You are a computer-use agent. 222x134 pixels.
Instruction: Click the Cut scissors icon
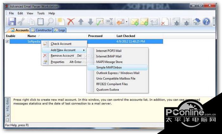coord(22,22)
